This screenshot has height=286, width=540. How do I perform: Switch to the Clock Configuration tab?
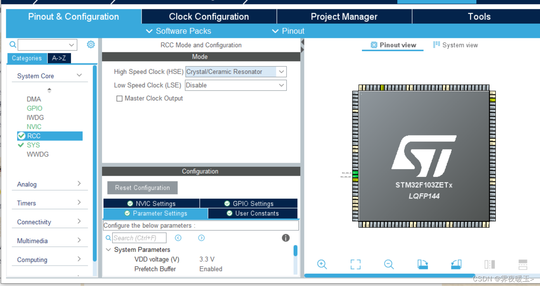[209, 17]
